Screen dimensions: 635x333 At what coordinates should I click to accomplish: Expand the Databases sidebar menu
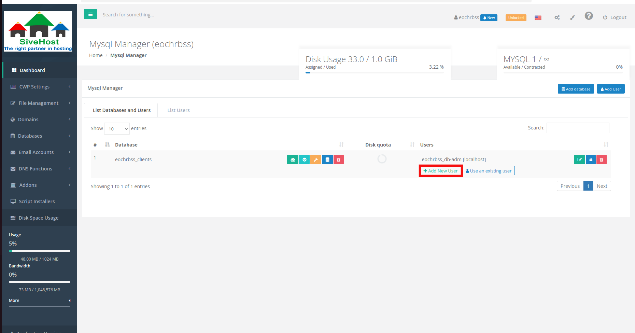[x=40, y=136]
